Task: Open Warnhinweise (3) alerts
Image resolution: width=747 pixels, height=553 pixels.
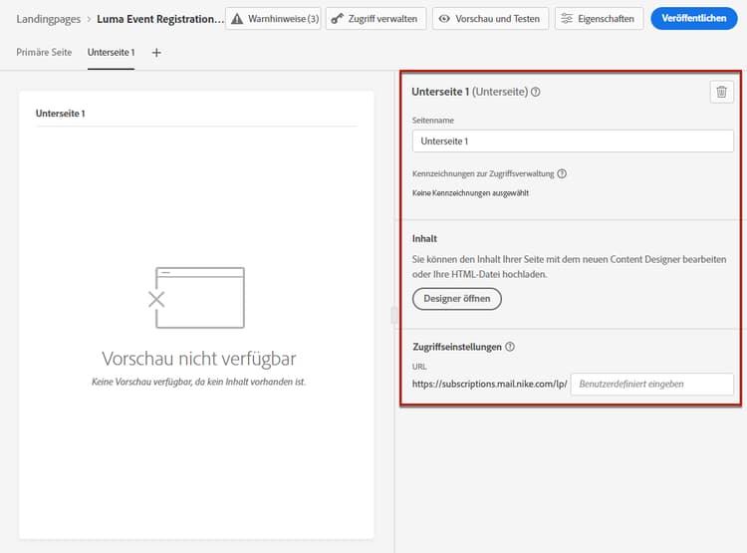Action: pos(274,19)
